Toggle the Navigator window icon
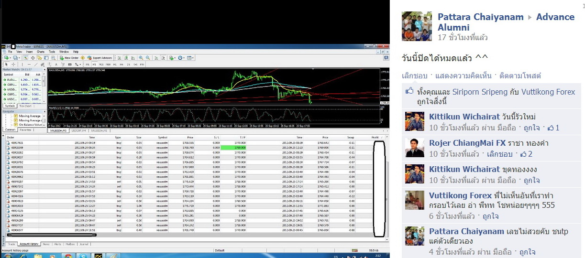585x258 pixels. [x=39, y=58]
